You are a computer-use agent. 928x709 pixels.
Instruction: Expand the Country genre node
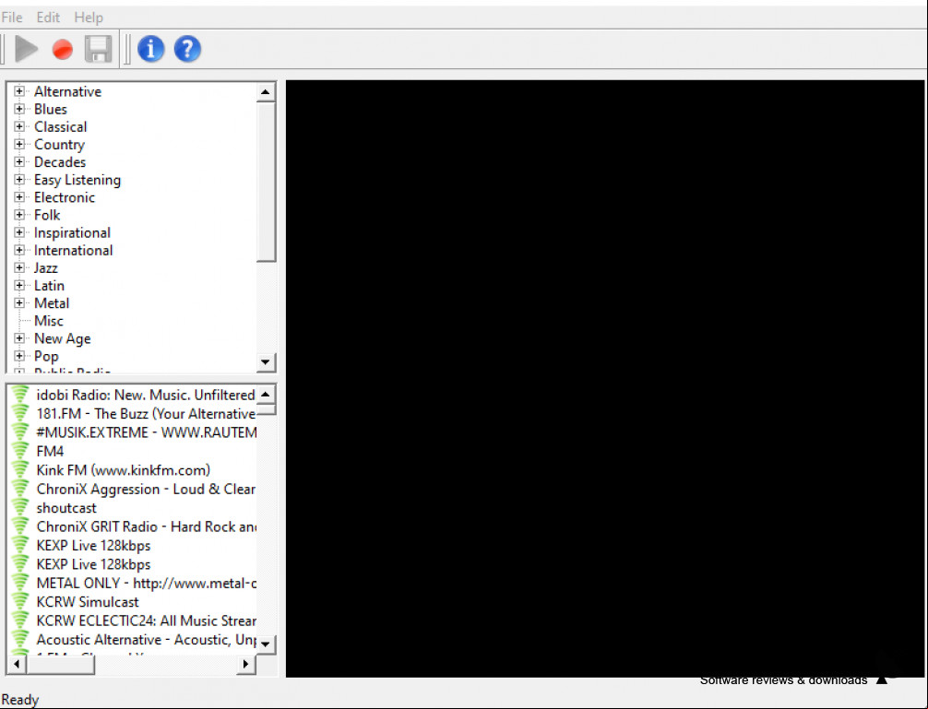[x=19, y=144]
